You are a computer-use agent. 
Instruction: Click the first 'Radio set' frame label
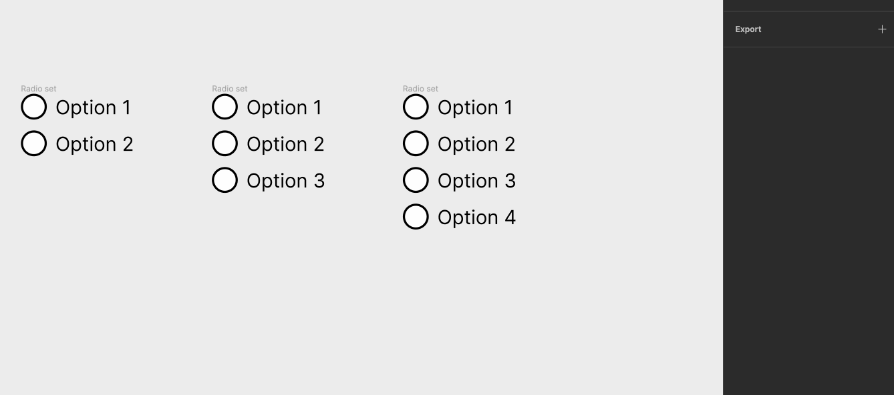(38, 88)
